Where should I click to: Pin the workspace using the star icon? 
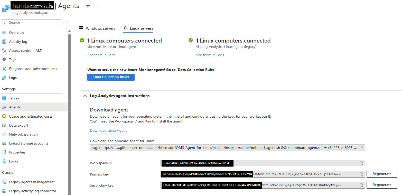click(88, 6)
